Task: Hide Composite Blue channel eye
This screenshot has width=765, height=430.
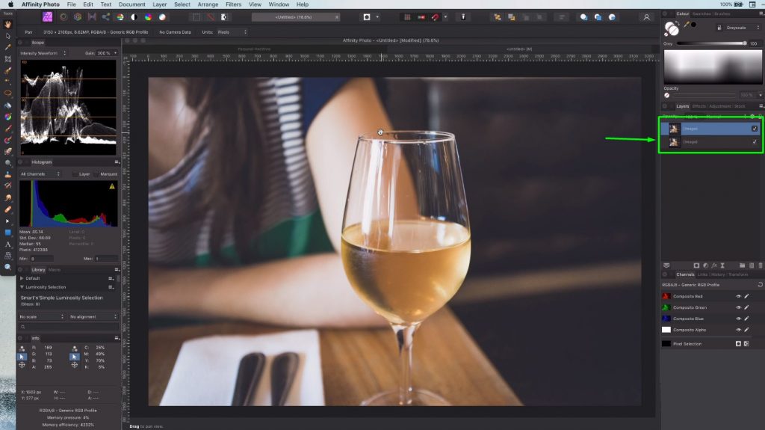Action: coord(738,319)
